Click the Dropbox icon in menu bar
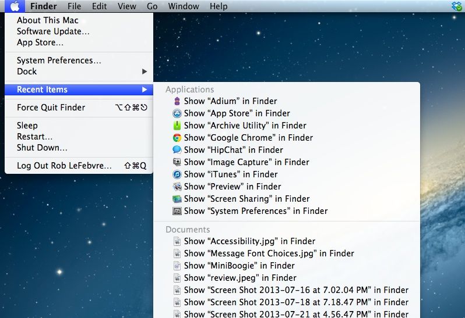Screen dimensions: 465x318 456,6
